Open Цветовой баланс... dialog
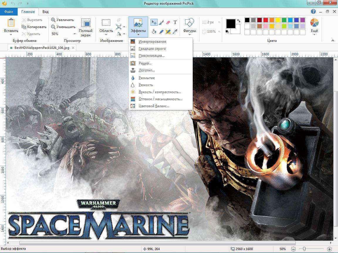 (160, 106)
